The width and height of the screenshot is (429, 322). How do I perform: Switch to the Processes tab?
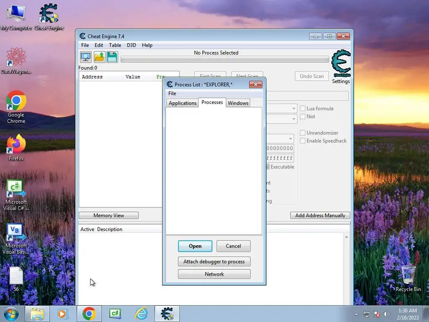click(x=212, y=102)
